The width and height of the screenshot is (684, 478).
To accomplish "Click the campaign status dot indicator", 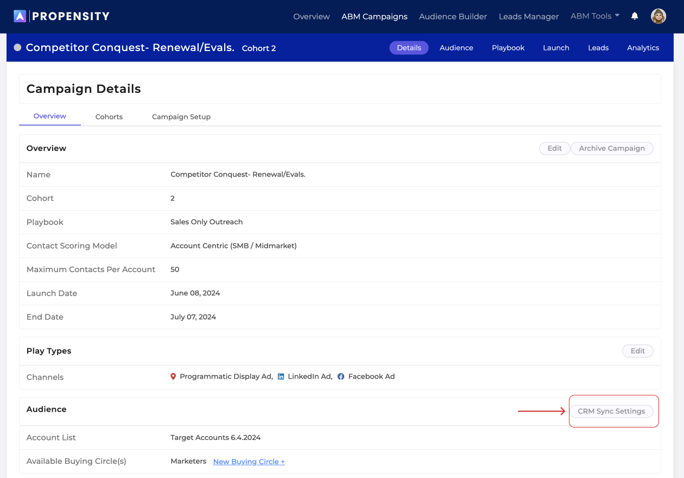I will [17, 47].
